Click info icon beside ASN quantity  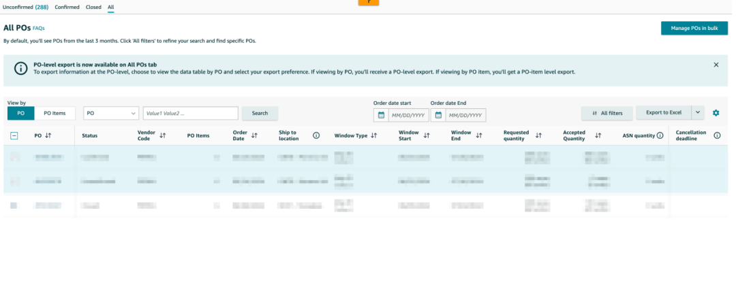click(x=660, y=136)
